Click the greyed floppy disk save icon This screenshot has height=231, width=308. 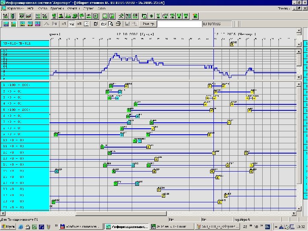pos(127,24)
